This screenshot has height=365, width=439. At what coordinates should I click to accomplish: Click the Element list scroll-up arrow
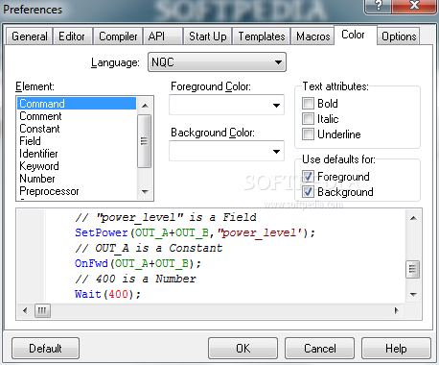click(145, 106)
